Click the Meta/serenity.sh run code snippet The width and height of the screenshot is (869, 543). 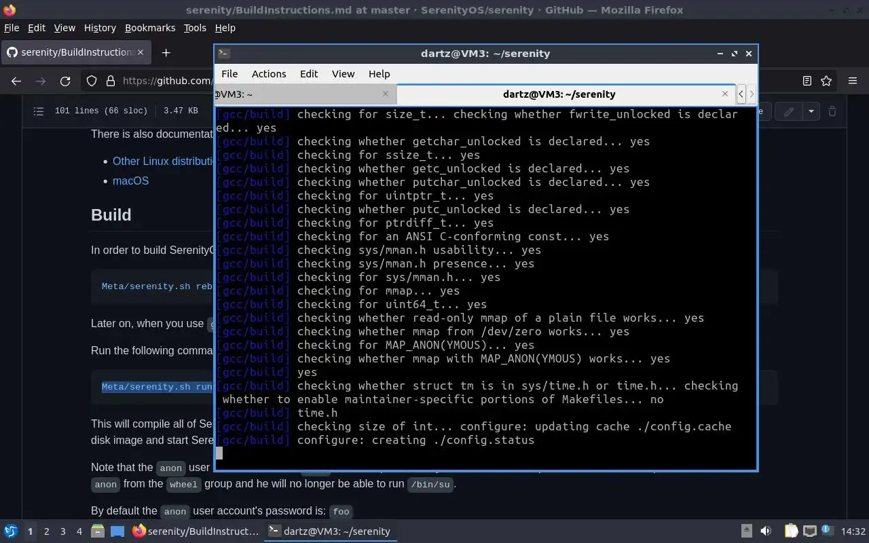[157, 387]
